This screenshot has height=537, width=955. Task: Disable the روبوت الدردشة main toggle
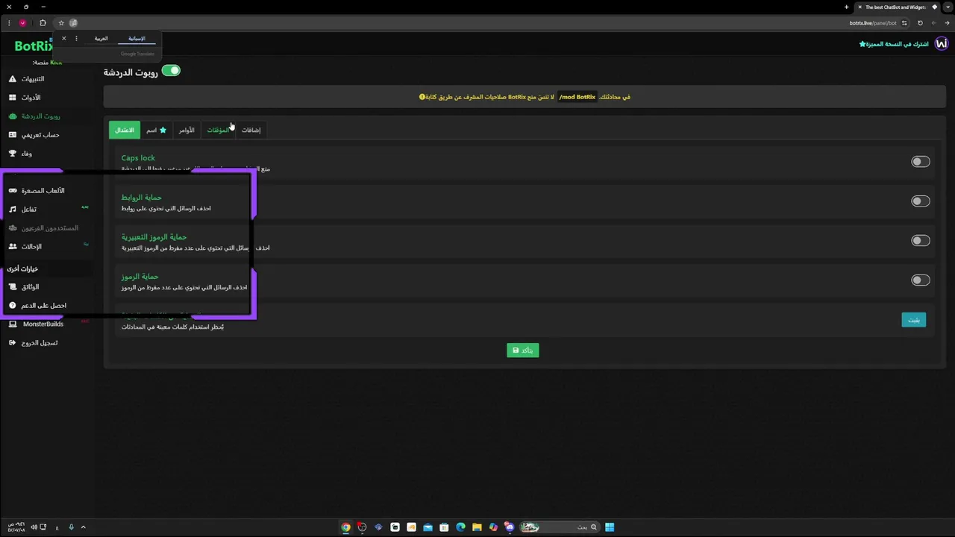pyautogui.click(x=171, y=71)
